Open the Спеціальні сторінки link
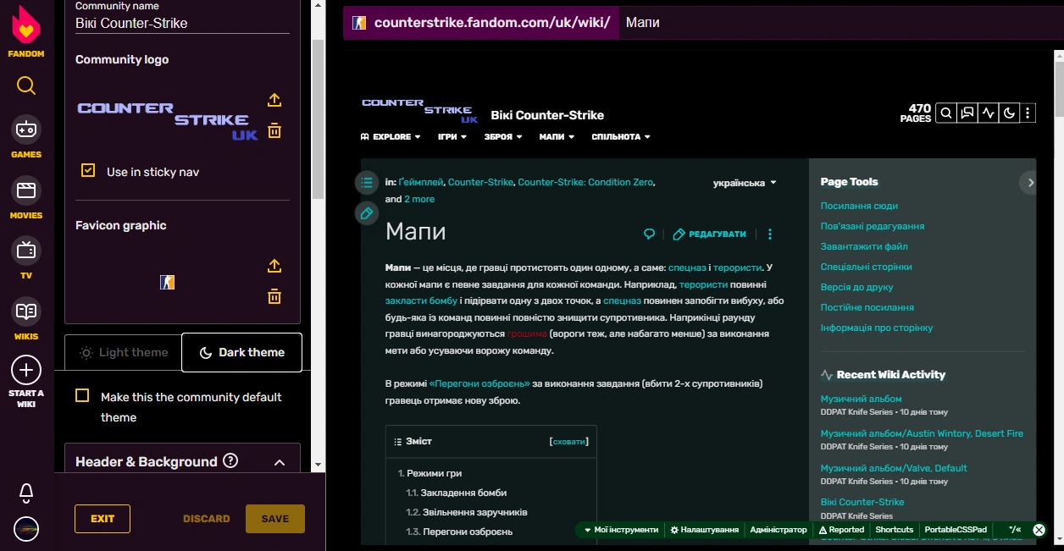This screenshot has height=551, width=1064. 867,267
